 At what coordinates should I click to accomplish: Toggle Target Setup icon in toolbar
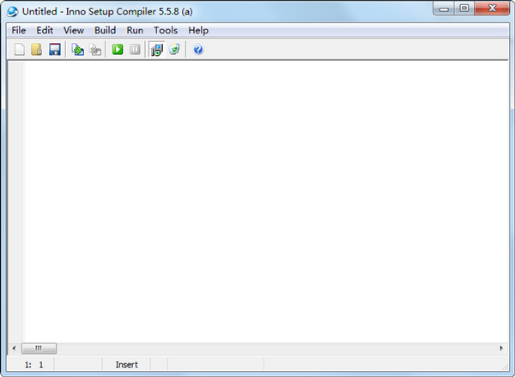pyautogui.click(x=157, y=50)
